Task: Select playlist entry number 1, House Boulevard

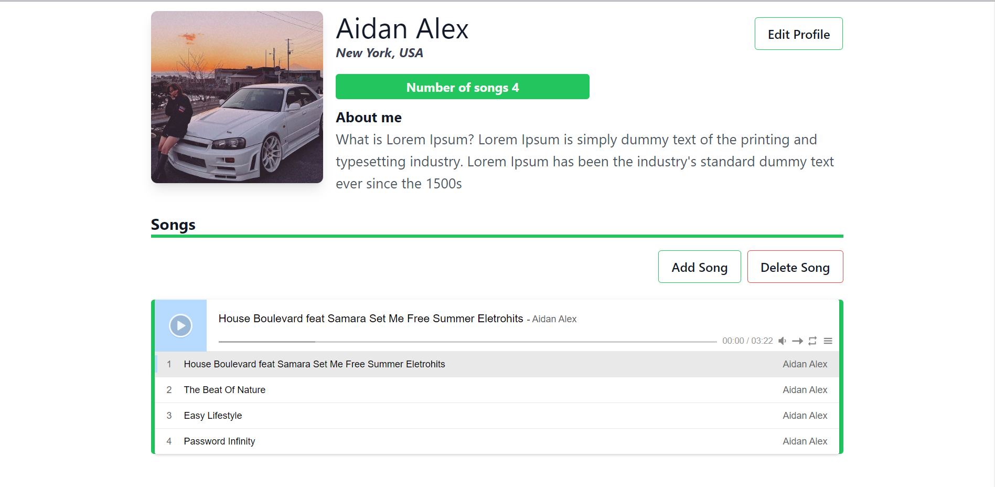Action: click(x=314, y=364)
